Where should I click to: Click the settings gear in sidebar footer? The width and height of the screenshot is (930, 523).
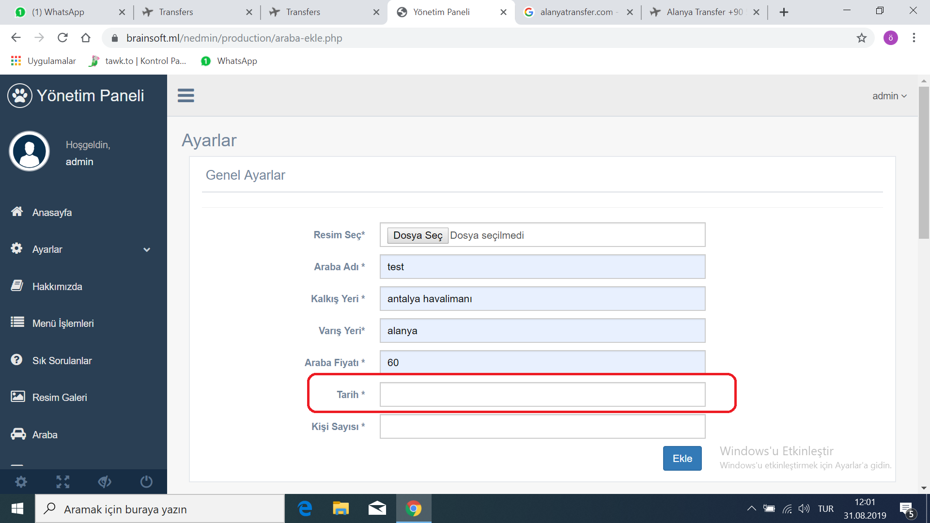coord(21,481)
